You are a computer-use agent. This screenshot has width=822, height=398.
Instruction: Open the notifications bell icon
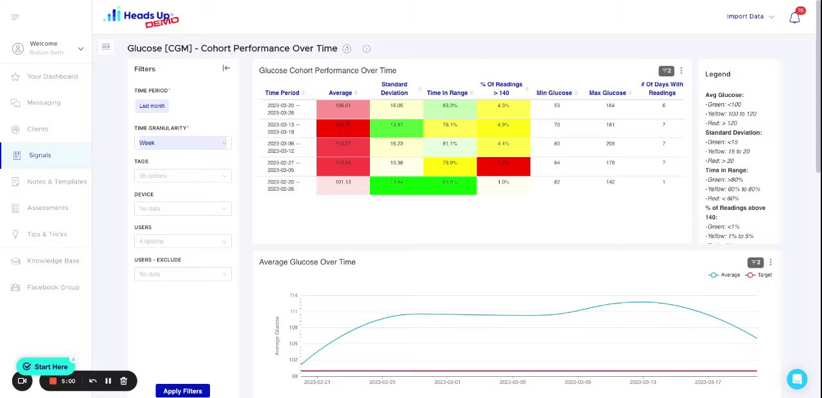[x=794, y=17]
